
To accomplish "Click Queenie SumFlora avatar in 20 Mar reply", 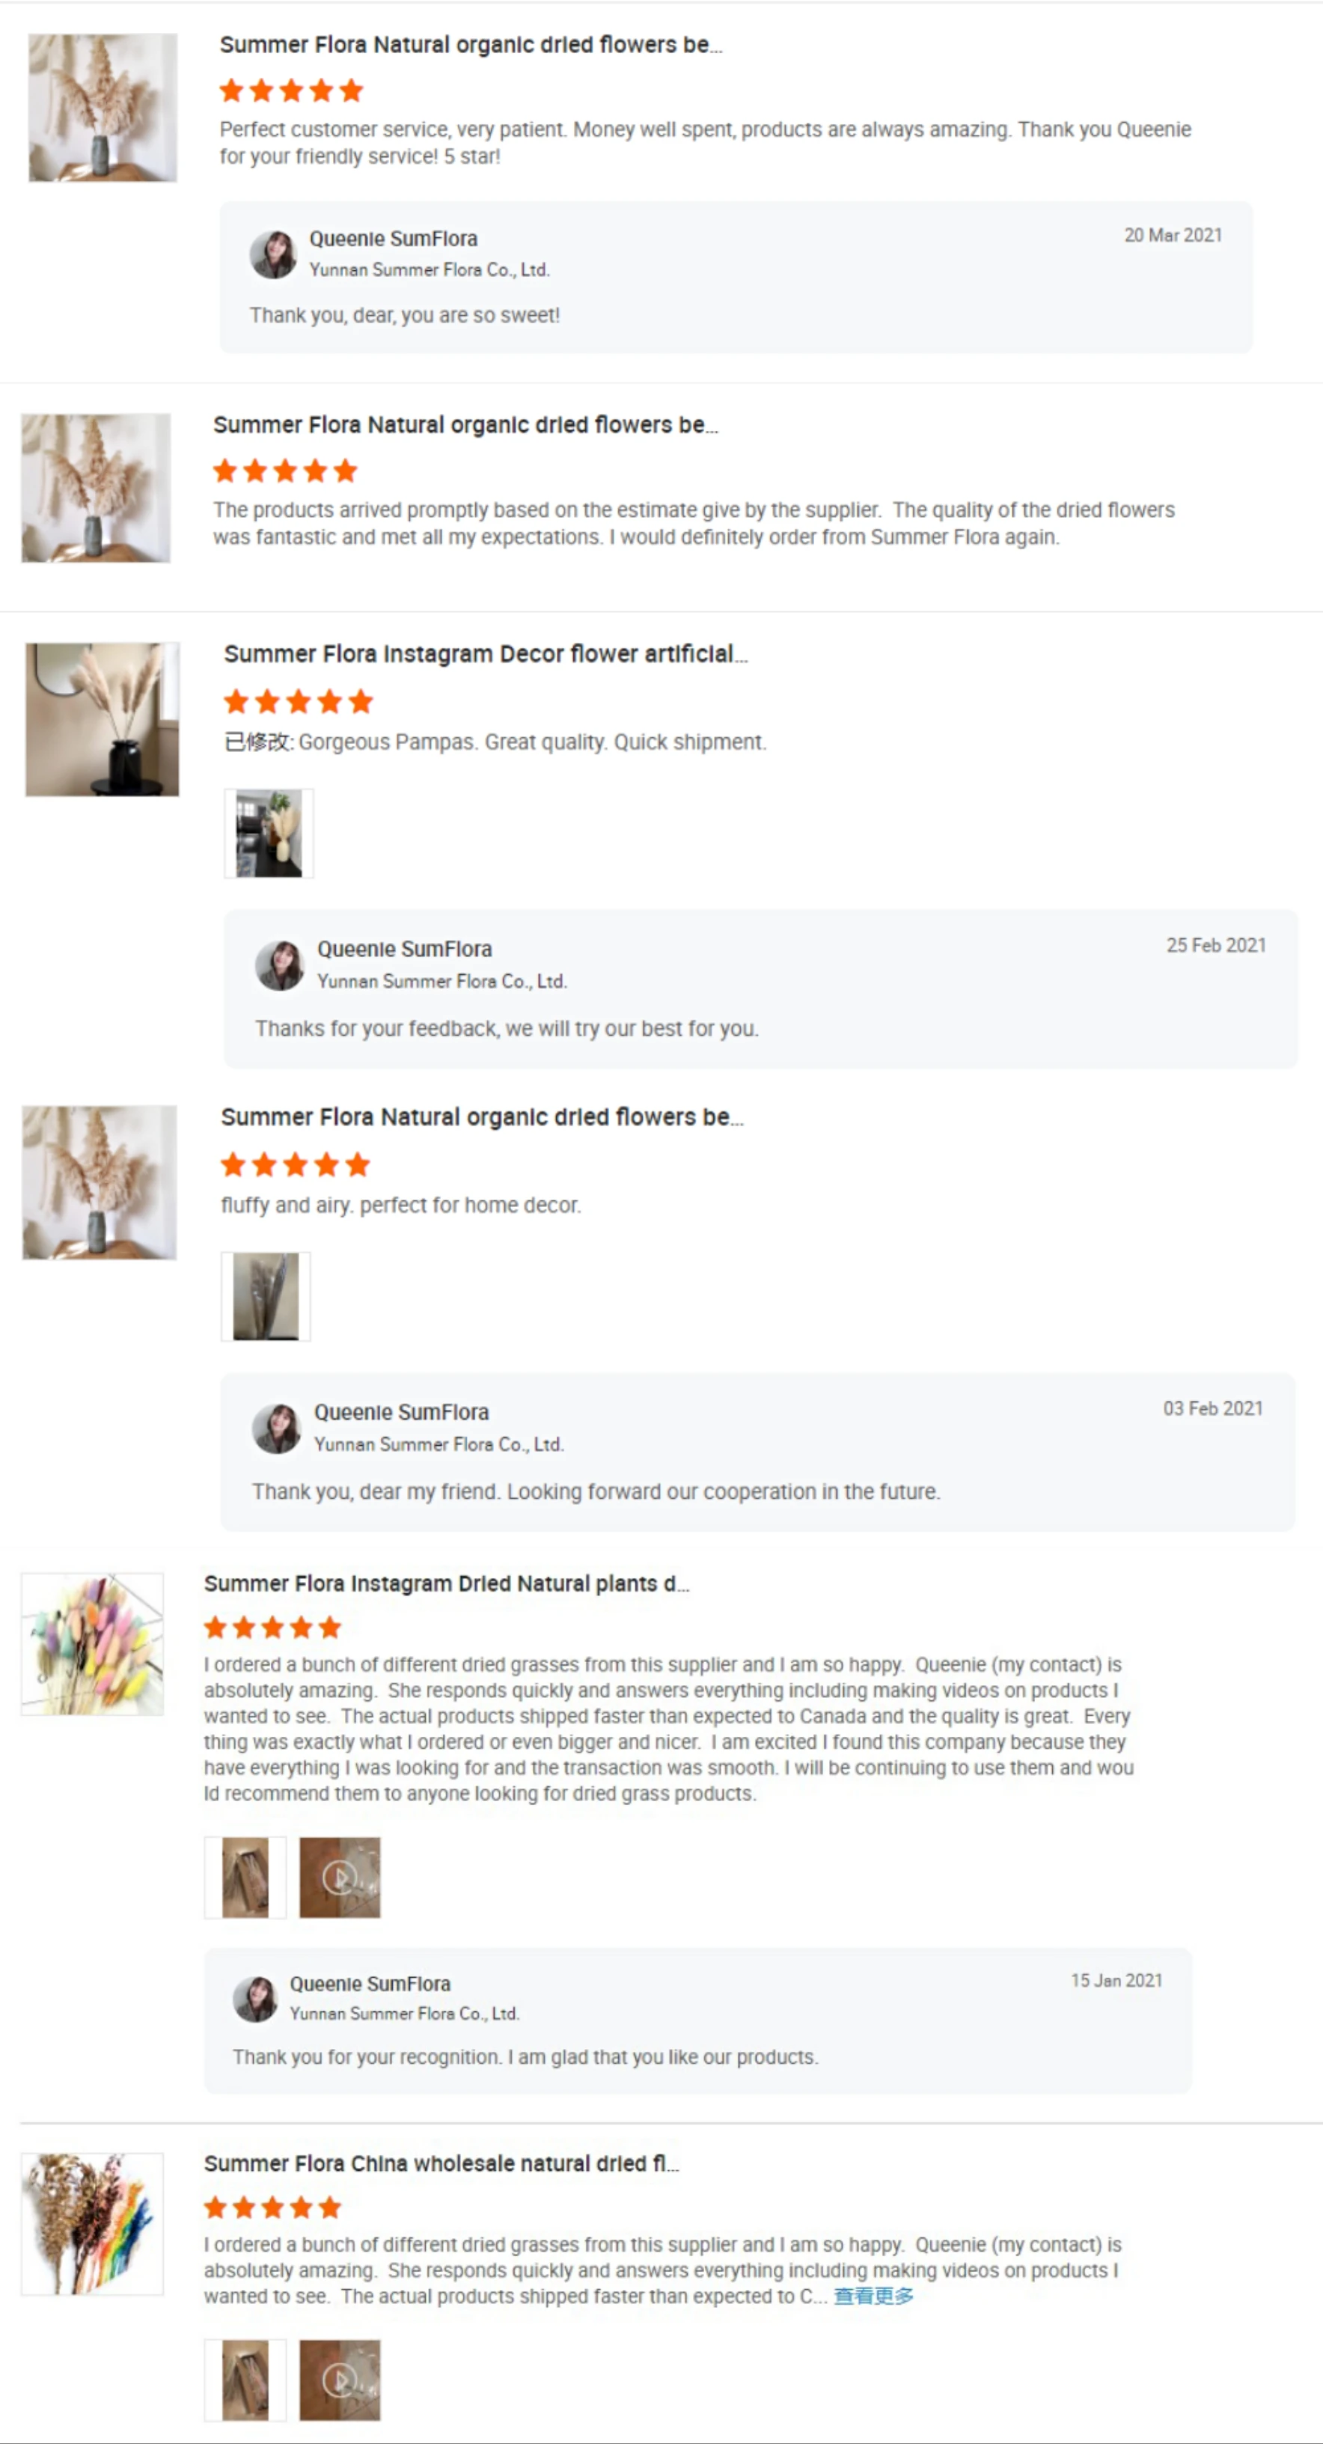I will [273, 254].
